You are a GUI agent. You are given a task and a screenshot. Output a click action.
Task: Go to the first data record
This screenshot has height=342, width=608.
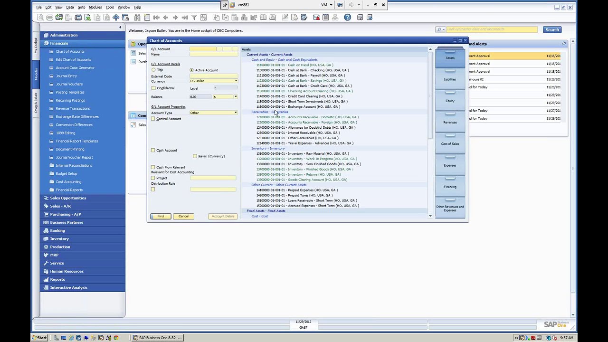(x=156, y=18)
